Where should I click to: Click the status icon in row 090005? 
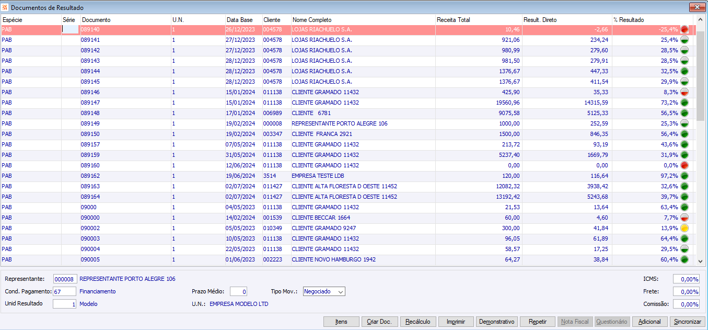click(684, 259)
